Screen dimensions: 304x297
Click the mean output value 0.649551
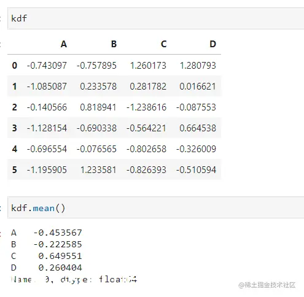pos(60,256)
